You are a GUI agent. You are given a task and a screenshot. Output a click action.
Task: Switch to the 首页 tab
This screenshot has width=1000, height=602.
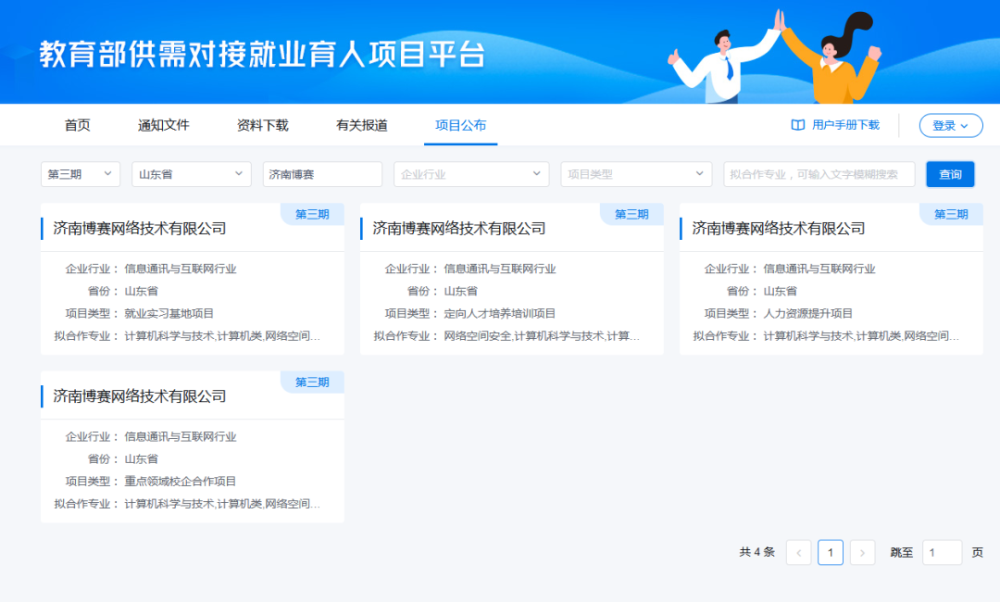77,125
